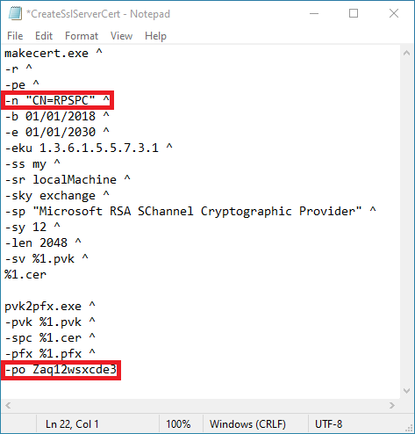Viewport: 415px width, 434px height.
Task: Click the UTF-8 encoding status indicator
Action: pos(328,424)
